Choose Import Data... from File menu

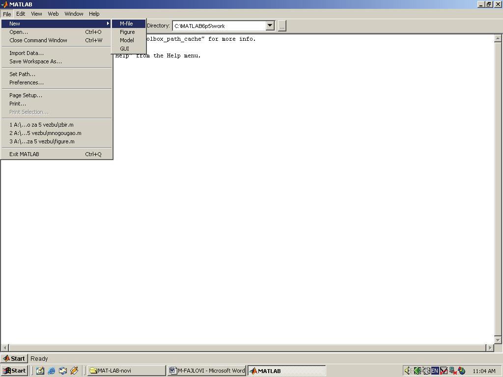click(56, 53)
